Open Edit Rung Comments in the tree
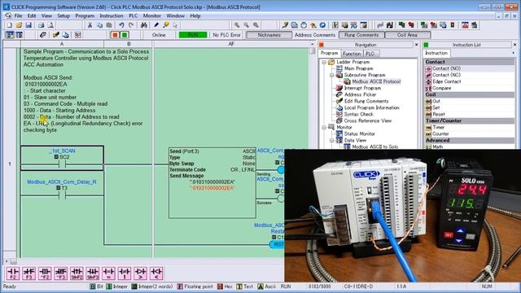Image resolution: width=521 pixels, height=293 pixels. pos(366,101)
